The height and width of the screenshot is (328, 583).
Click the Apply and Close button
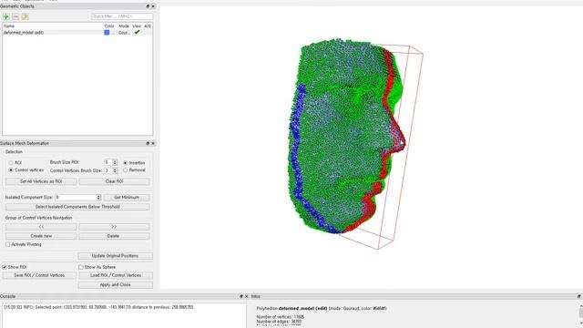116,285
